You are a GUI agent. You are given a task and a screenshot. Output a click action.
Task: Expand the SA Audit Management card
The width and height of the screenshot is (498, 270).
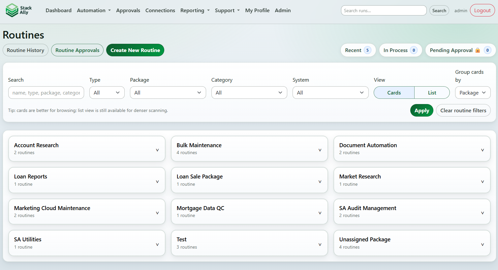pyautogui.click(x=412, y=211)
